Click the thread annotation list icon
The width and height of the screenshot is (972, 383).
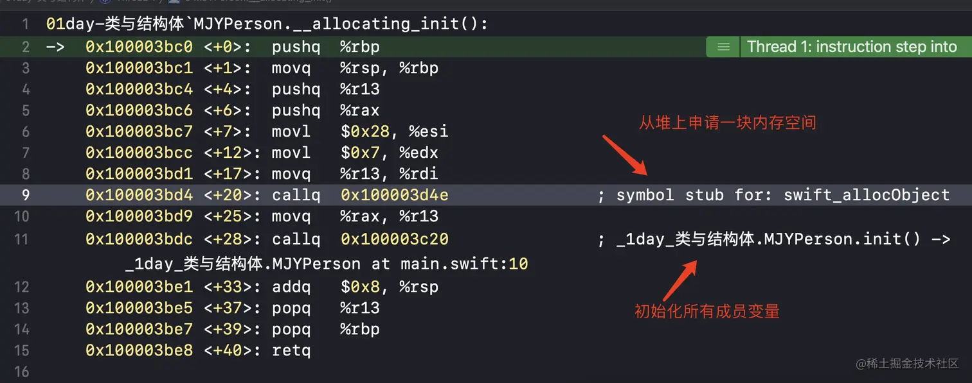(x=723, y=47)
